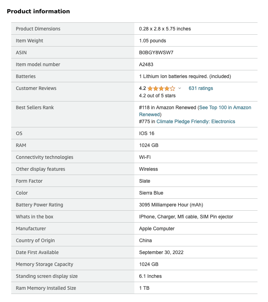Expand the rating breakdown chevron
This screenshot has width=268, height=302.
click(180, 89)
